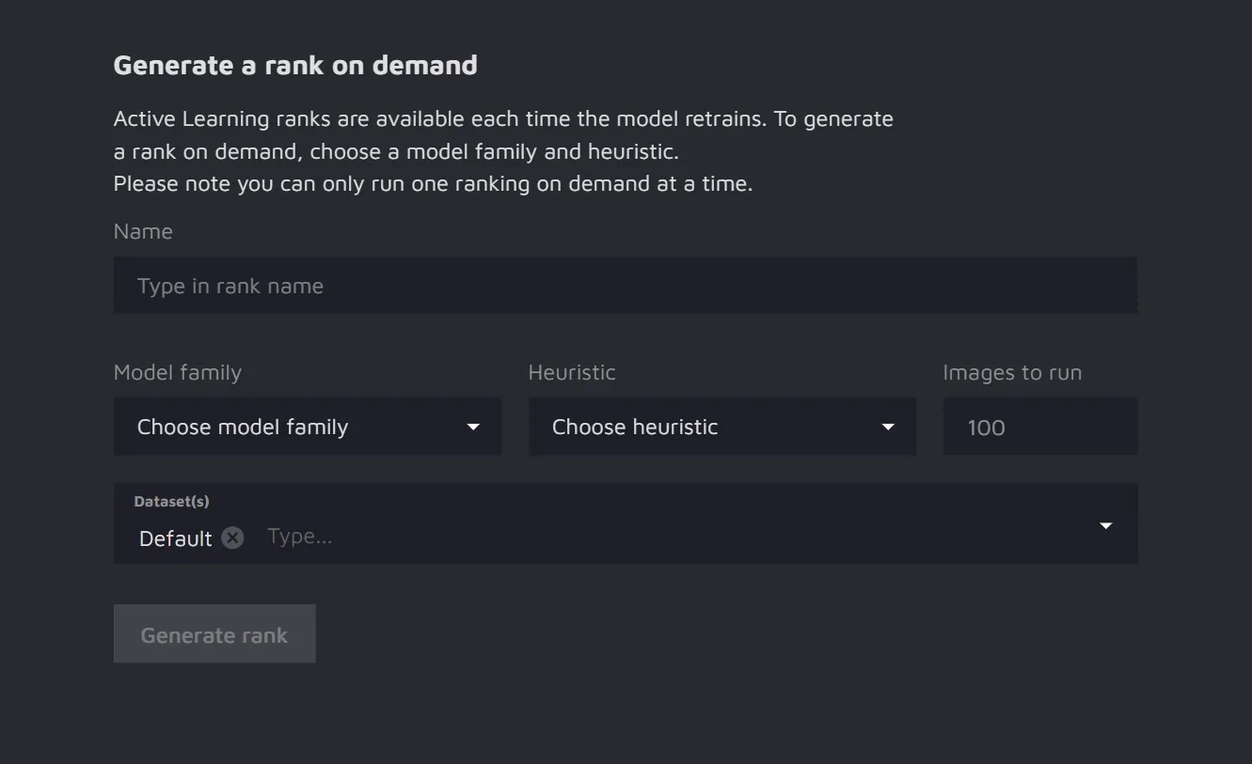1252x764 pixels.
Task: Expand the Dataset(s) selector arrow
Action: (1105, 525)
